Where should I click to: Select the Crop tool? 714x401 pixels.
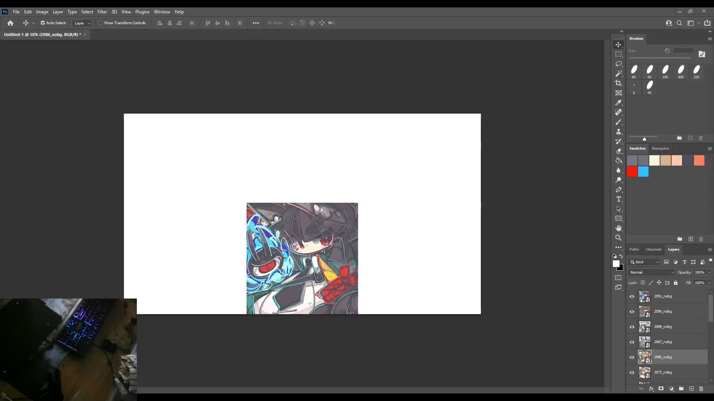pyautogui.click(x=618, y=83)
